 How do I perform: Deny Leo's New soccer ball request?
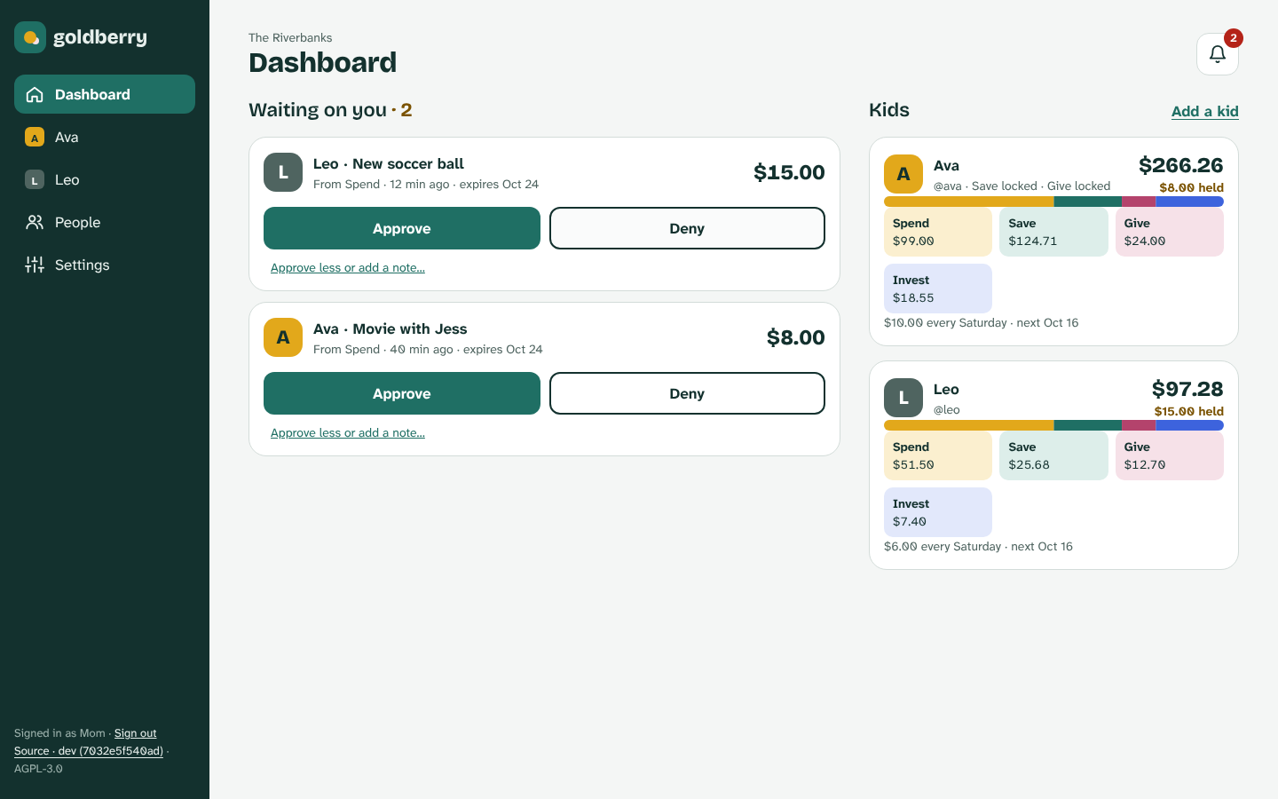tap(687, 228)
